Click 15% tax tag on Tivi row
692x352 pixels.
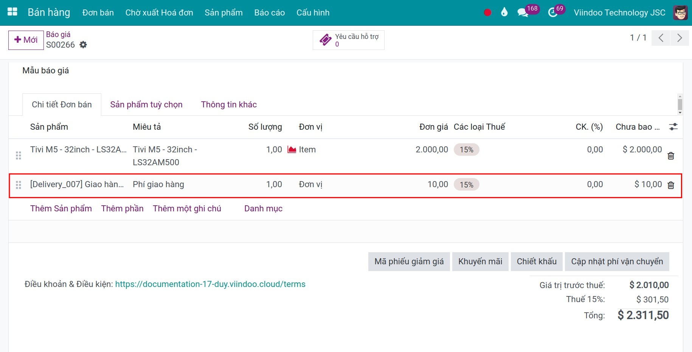coord(466,150)
